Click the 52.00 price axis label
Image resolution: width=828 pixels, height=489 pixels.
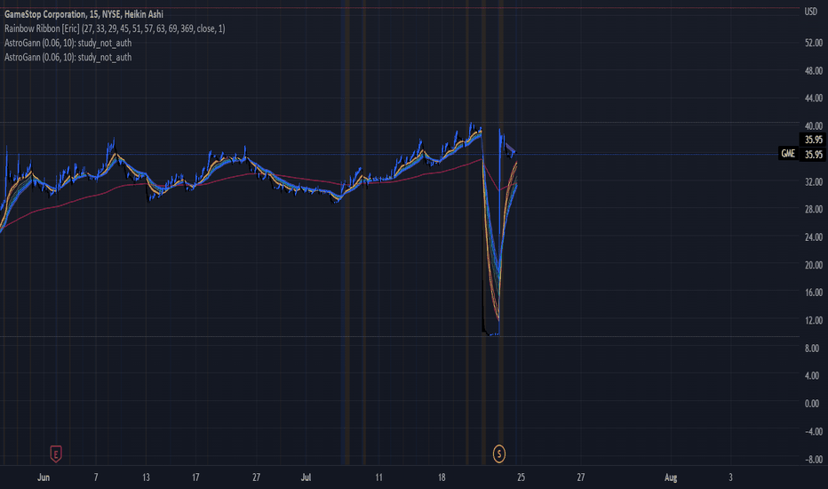(813, 43)
